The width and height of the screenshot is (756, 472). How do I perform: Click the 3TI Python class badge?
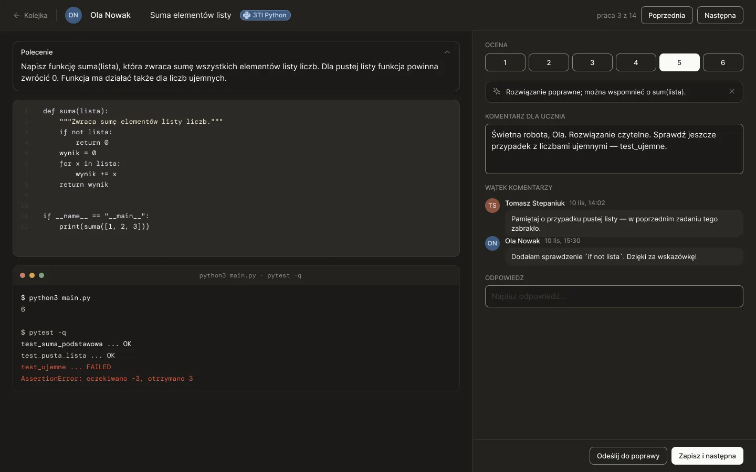[x=265, y=15]
